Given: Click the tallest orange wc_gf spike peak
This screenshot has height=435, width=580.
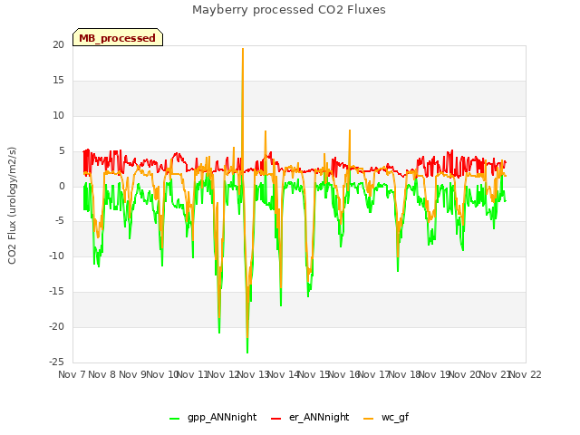Looking at the screenshot, I should pyautogui.click(x=243, y=49).
